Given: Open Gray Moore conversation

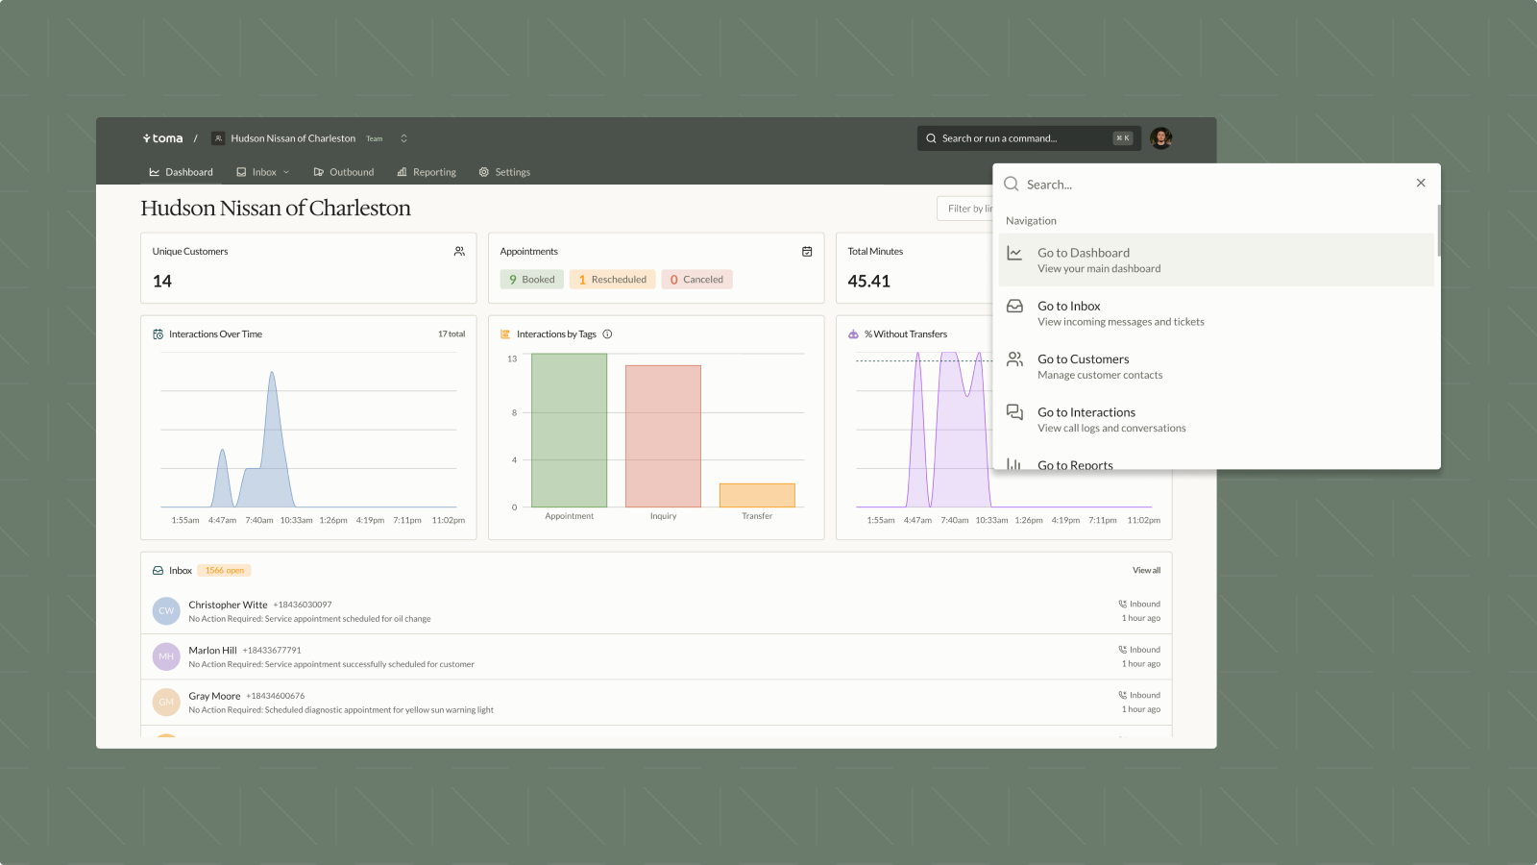Looking at the screenshot, I should coord(656,703).
